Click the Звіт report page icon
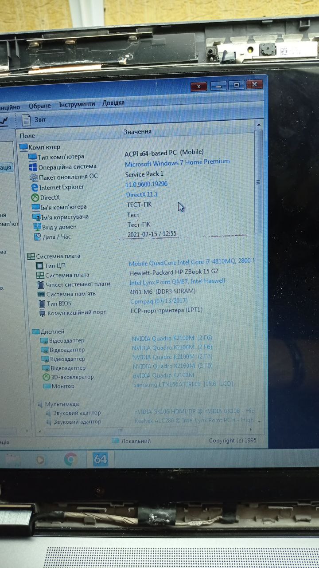This screenshot has width=319, height=568. pyautogui.click(x=27, y=120)
